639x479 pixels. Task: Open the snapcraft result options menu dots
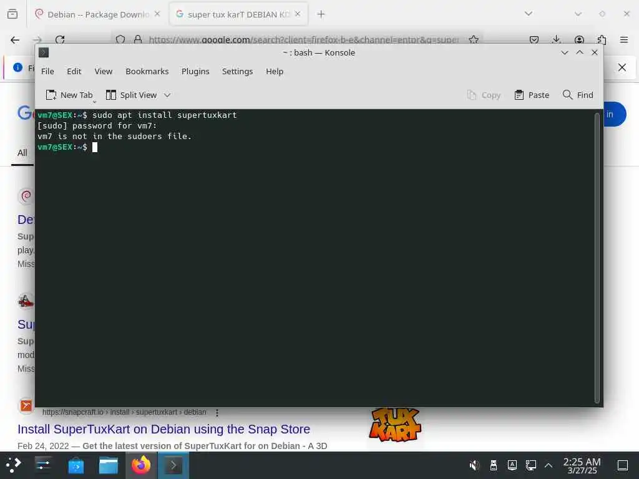(x=217, y=413)
